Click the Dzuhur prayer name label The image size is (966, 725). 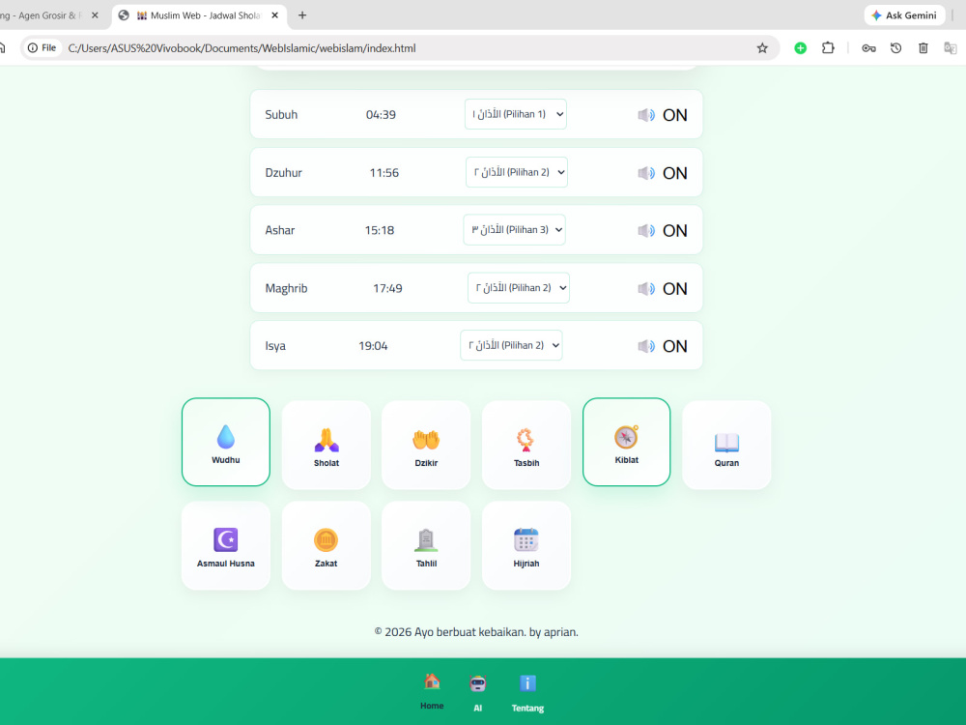coord(283,173)
